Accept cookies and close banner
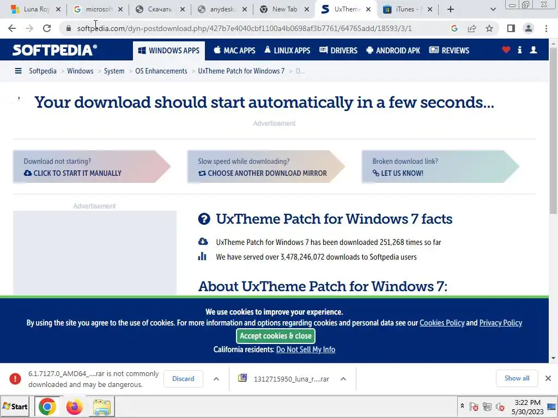Viewport: 558px width, 418px height. [x=275, y=336]
